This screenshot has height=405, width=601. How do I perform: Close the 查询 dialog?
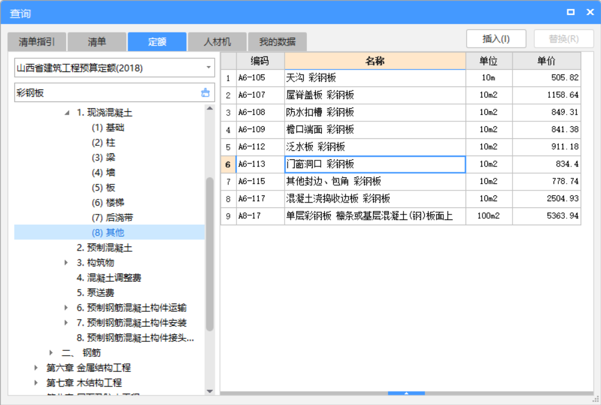coord(590,12)
